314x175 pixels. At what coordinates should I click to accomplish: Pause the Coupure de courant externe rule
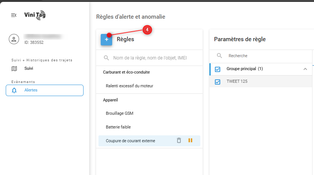pyautogui.click(x=190, y=141)
